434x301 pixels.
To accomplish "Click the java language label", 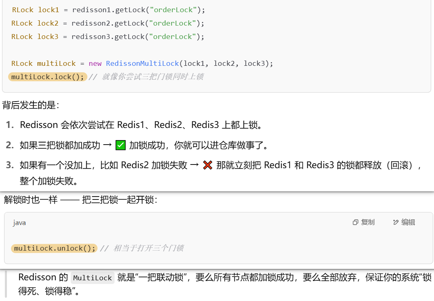I will click(x=19, y=223).
